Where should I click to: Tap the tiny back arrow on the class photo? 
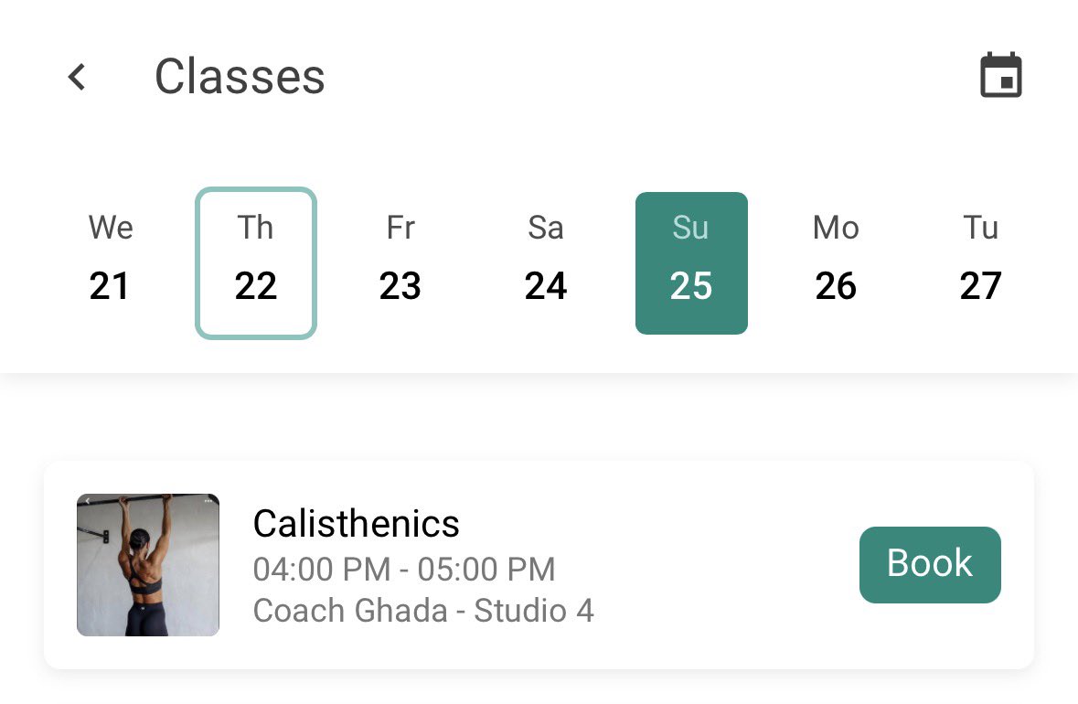pos(87,501)
